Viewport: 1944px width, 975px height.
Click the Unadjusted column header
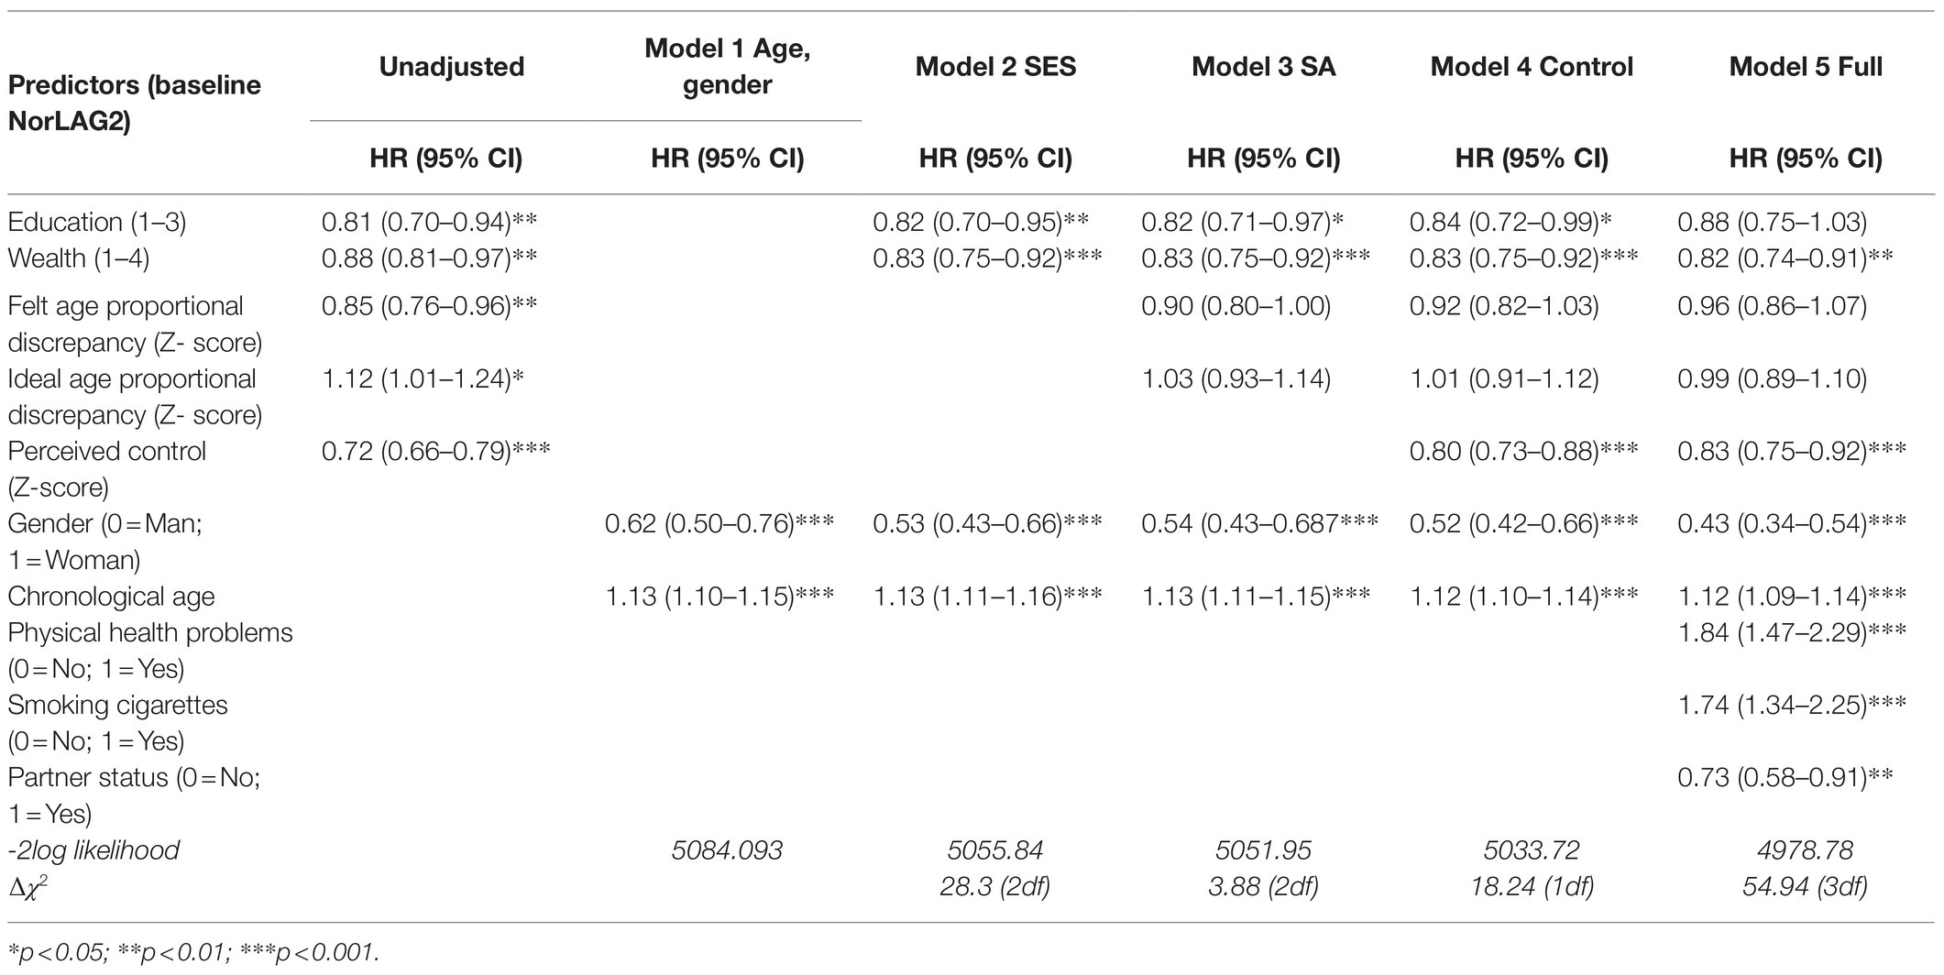[x=452, y=67]
